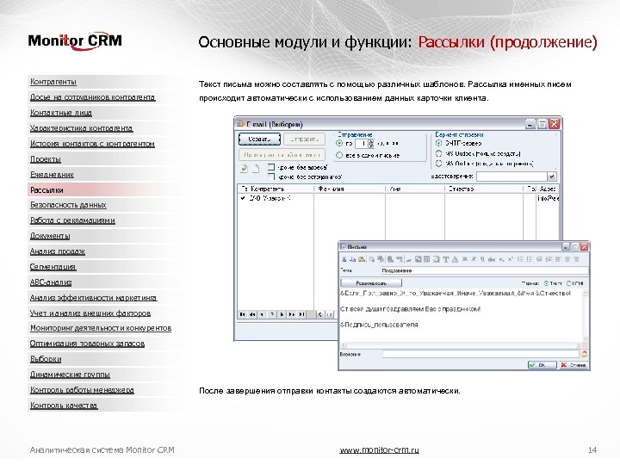This screenshot has width=620, height=465.
Task: Click the spinner arrows of letters count
Action: [x=371, y=144]
